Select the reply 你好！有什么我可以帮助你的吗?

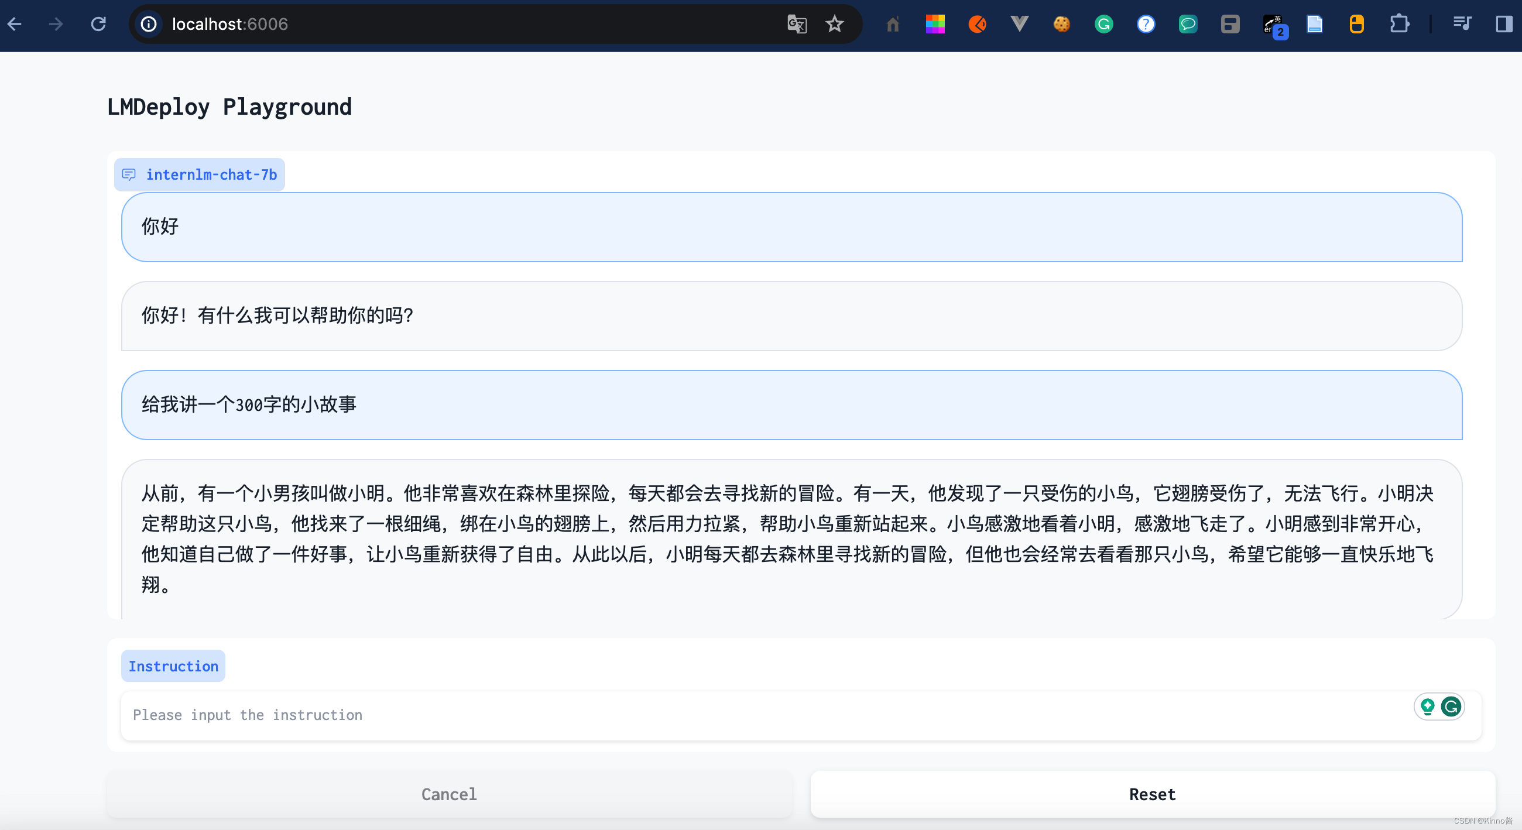(791, 316)
